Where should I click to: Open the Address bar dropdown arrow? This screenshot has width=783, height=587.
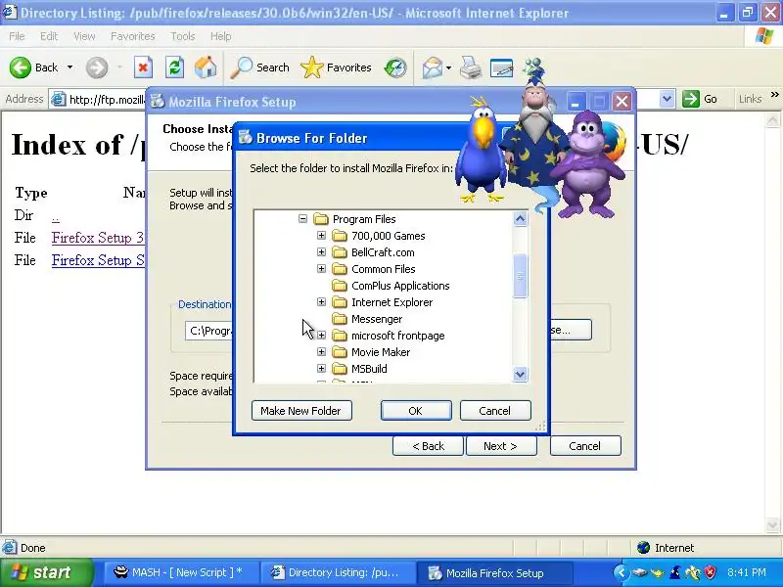(667, 99)
